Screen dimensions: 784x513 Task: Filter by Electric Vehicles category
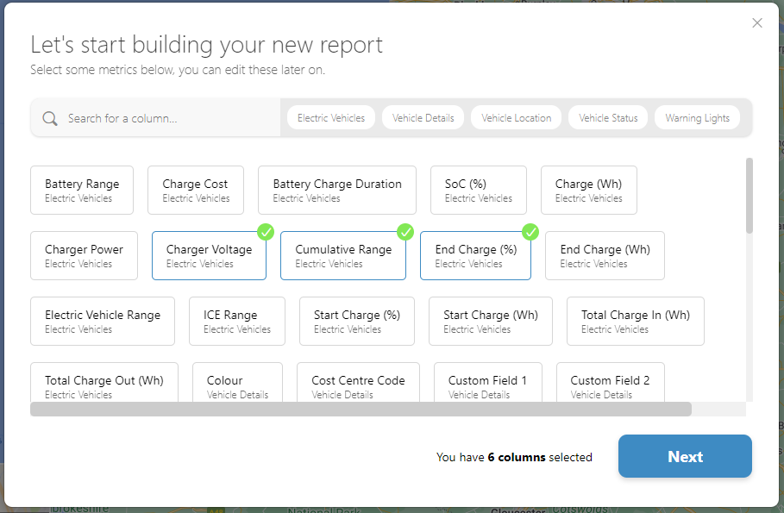331,118
